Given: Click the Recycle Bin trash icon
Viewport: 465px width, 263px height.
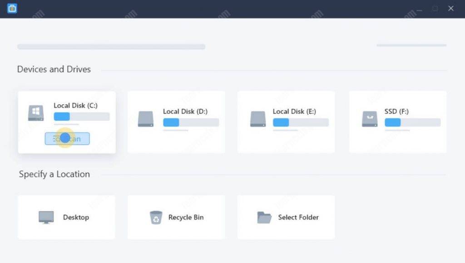Looking at the screenshot, I should 156,217.
